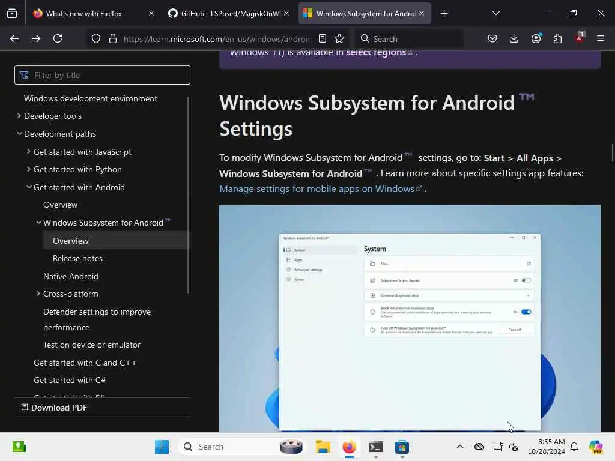Viewport: 615px width, 461px height.
Task: Click the Firefox Search box
Action: (x=410, y=39)
